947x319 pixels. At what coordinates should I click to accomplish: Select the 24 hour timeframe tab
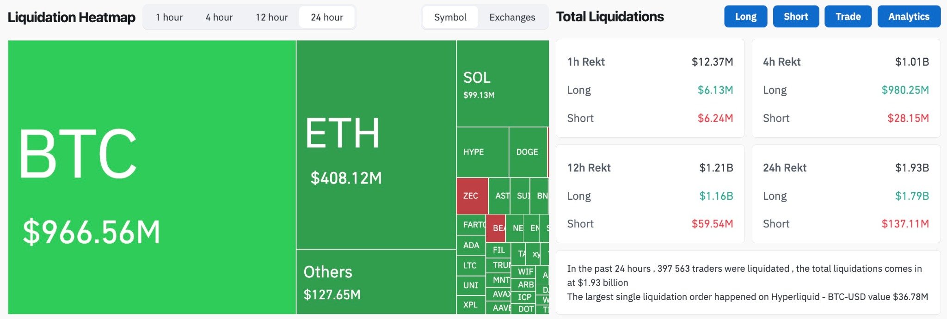327,18
